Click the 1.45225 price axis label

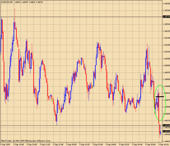point(167,31)
